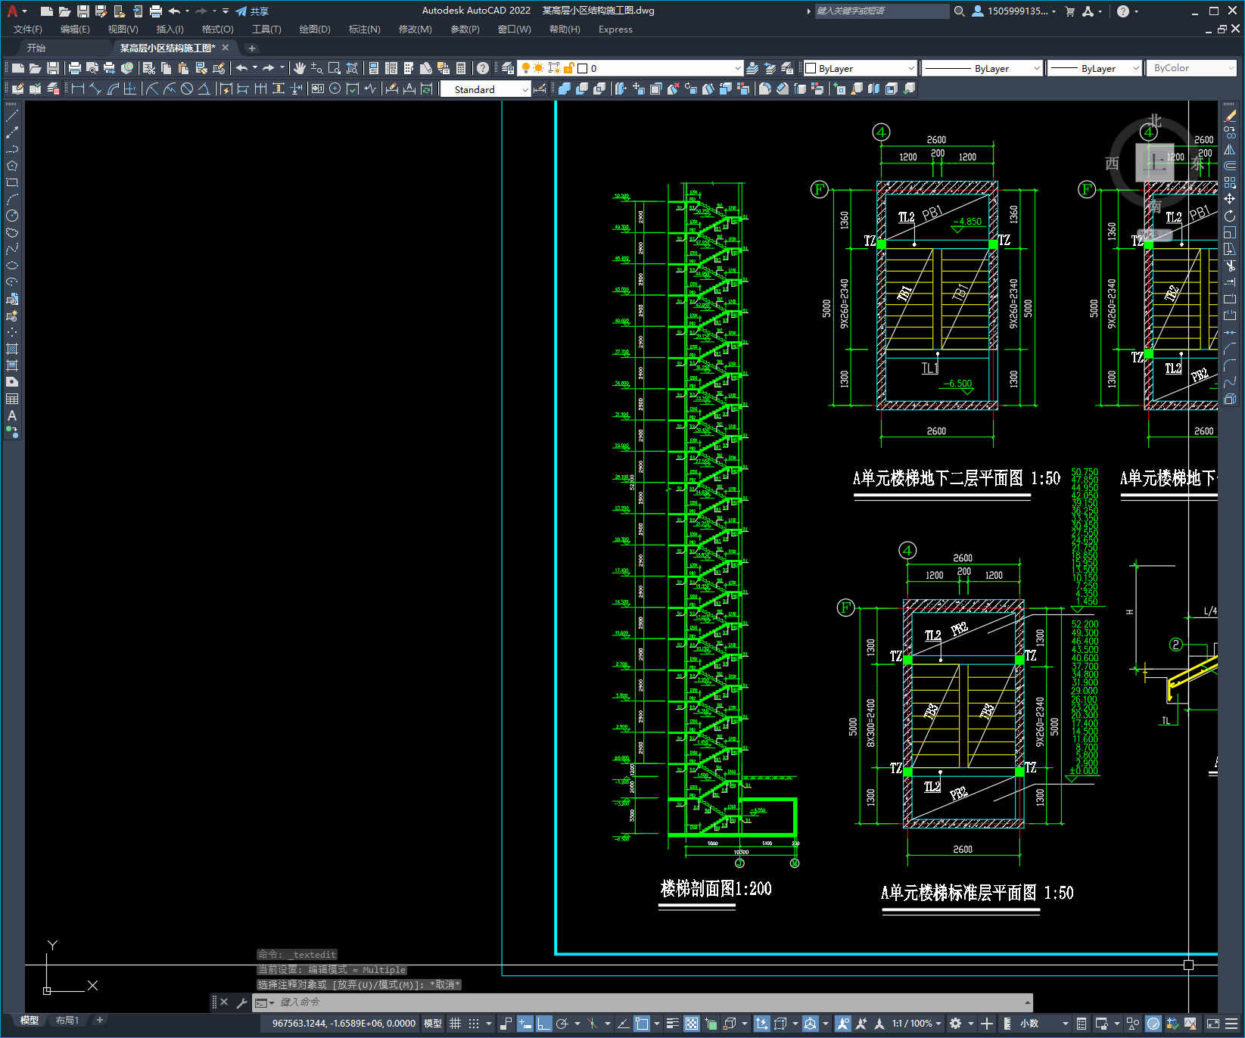Click Plot printer icon in quick access toolbar

[x=156, y=11]
